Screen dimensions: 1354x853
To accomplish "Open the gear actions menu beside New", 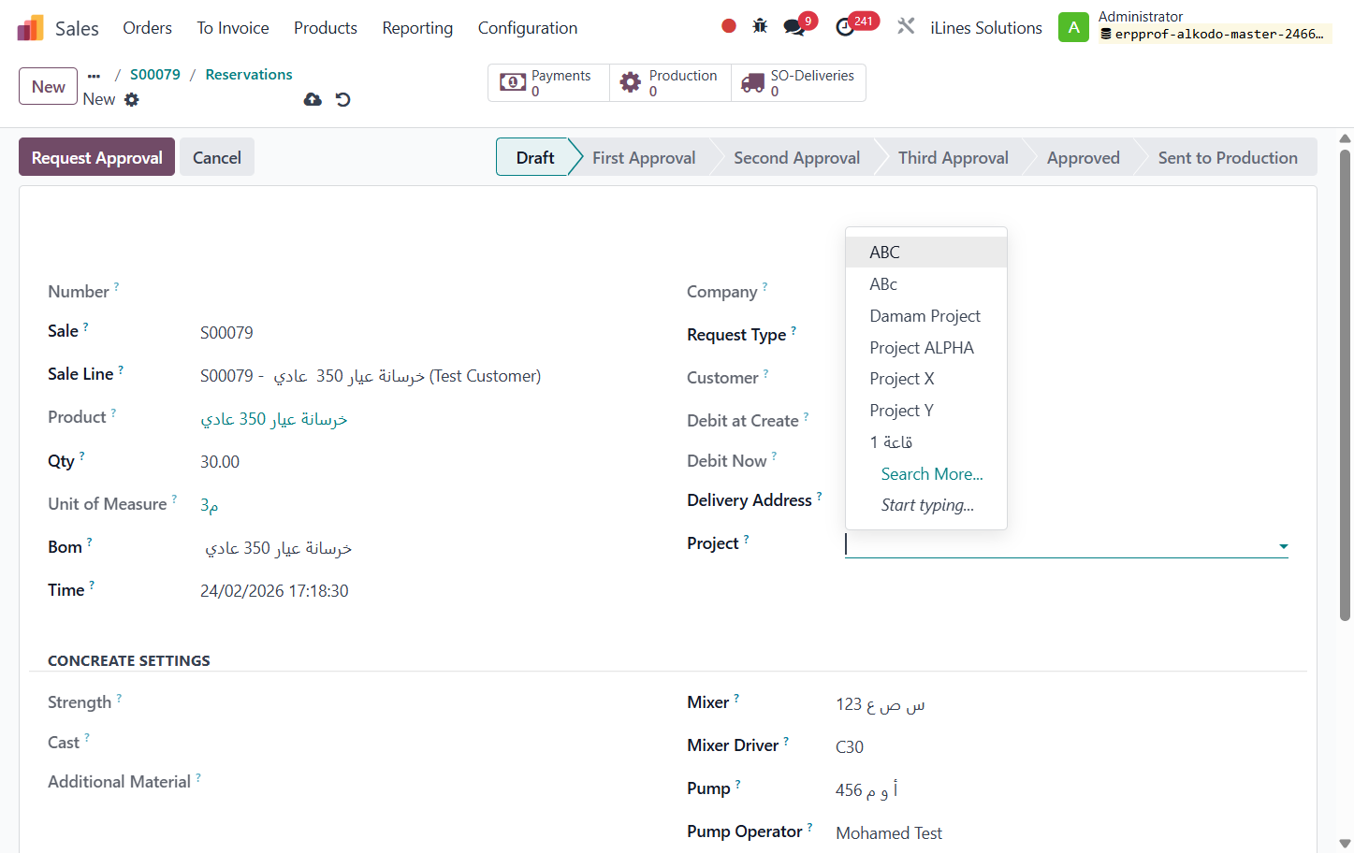I will point(132,99).
